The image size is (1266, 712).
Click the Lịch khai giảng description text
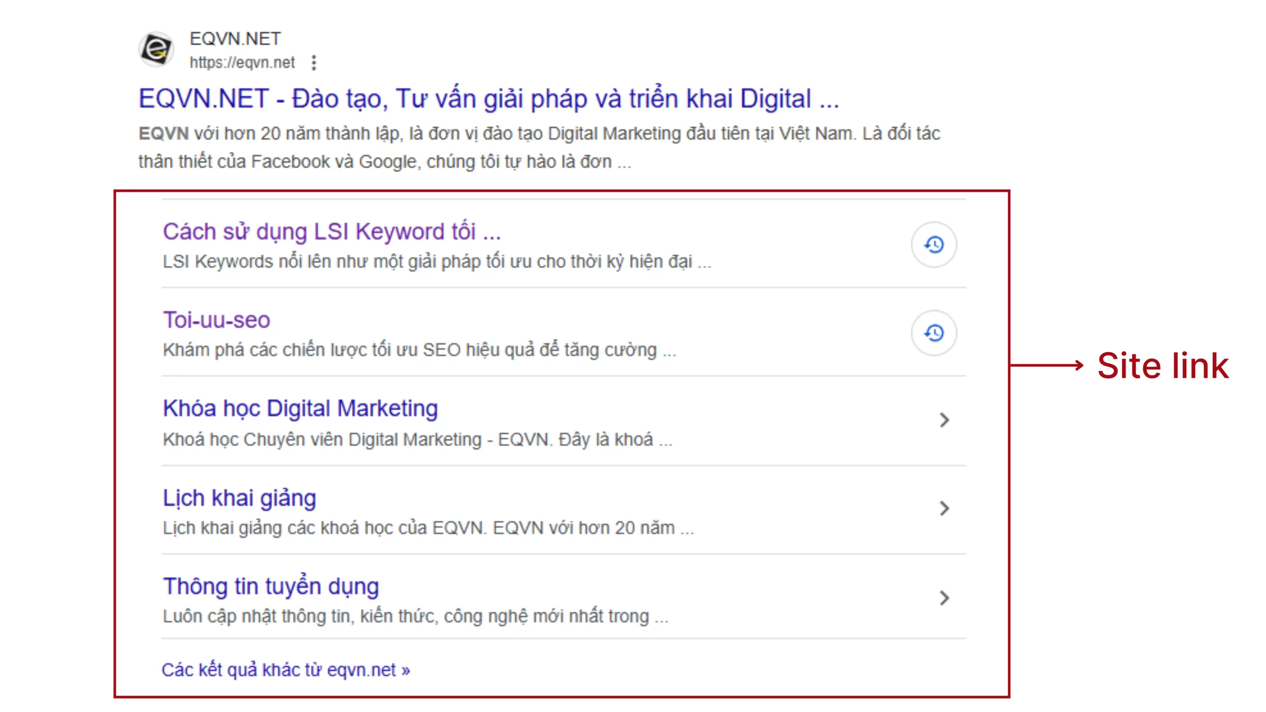click(x=428, y=528)
